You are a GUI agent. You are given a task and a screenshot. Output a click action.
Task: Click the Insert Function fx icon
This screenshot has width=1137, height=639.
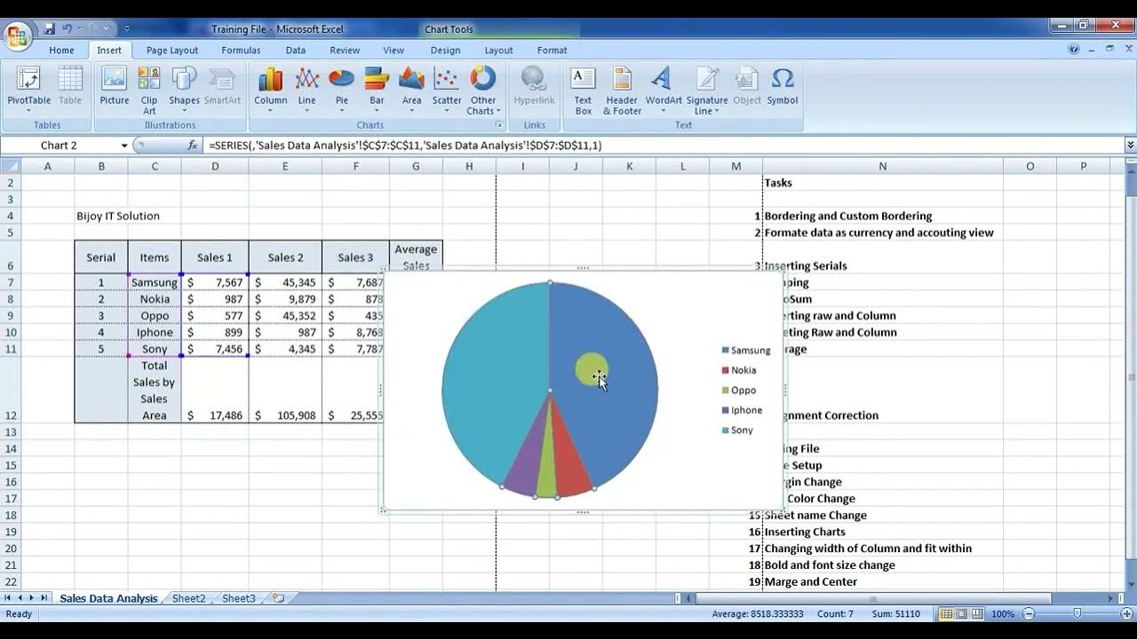tap(192, 146)
